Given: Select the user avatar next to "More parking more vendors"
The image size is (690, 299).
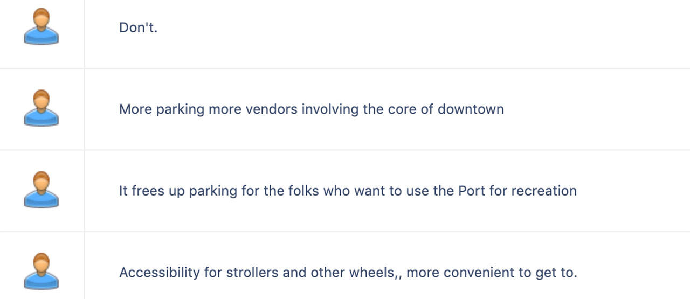Looking at the screenshot, I should tap(42, 109).
